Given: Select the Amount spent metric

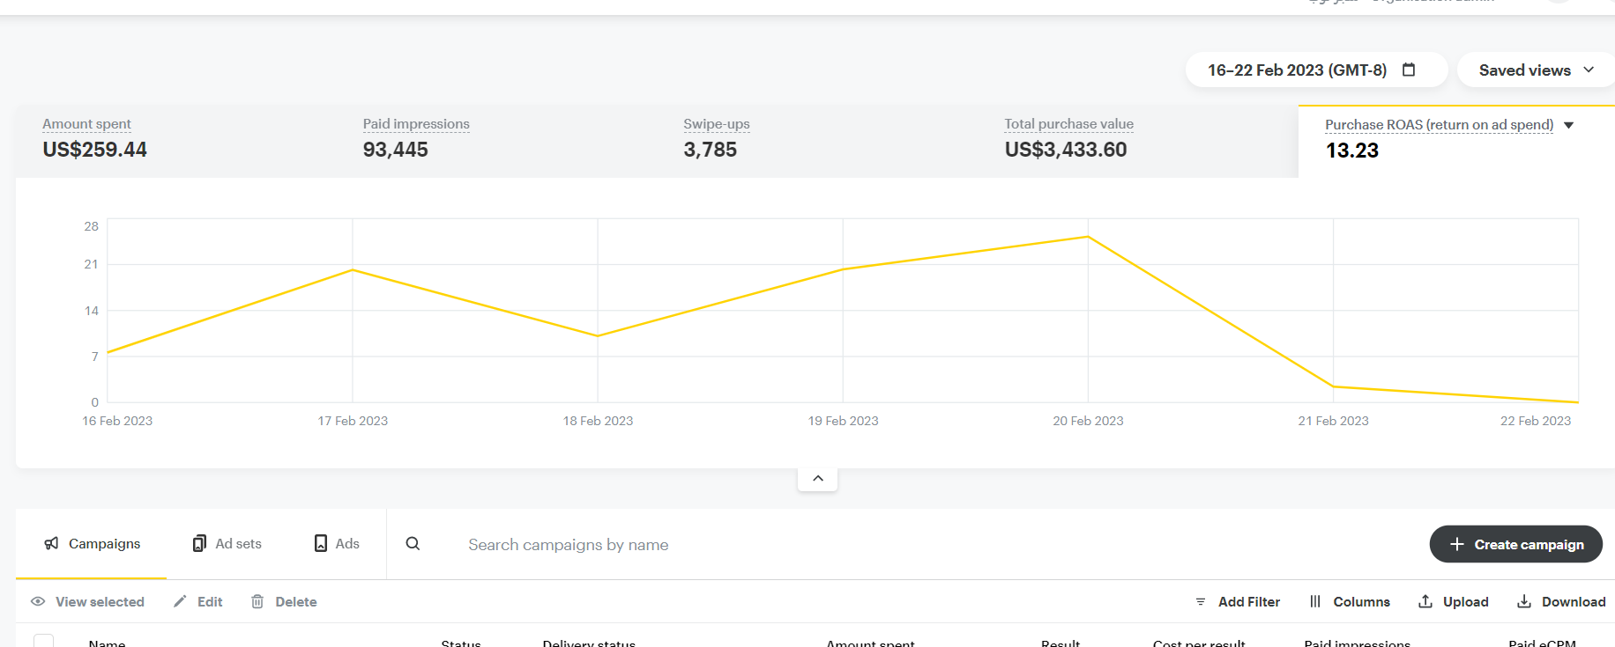Looking at the screenshot, I should [x=95, y=139].
